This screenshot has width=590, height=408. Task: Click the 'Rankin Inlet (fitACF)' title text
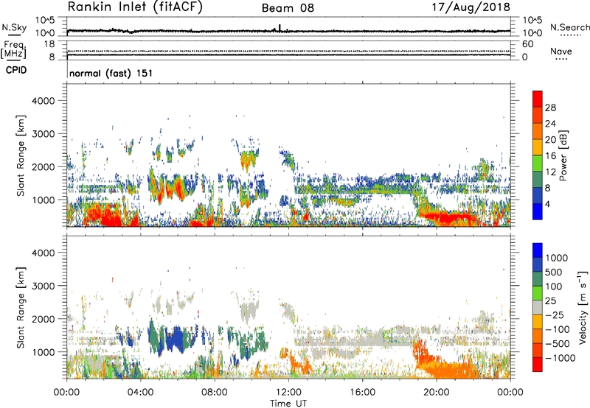pyautogui.click(x=135, y=7)
